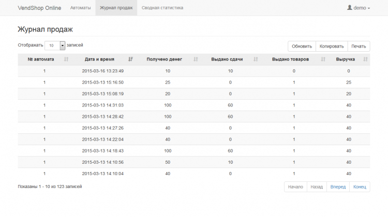Image resolution: width=388 pixels, height=217 pixels.
Task: Select the row dated 2015-03-13 15:08:19
Action: (x=194, y=94)
